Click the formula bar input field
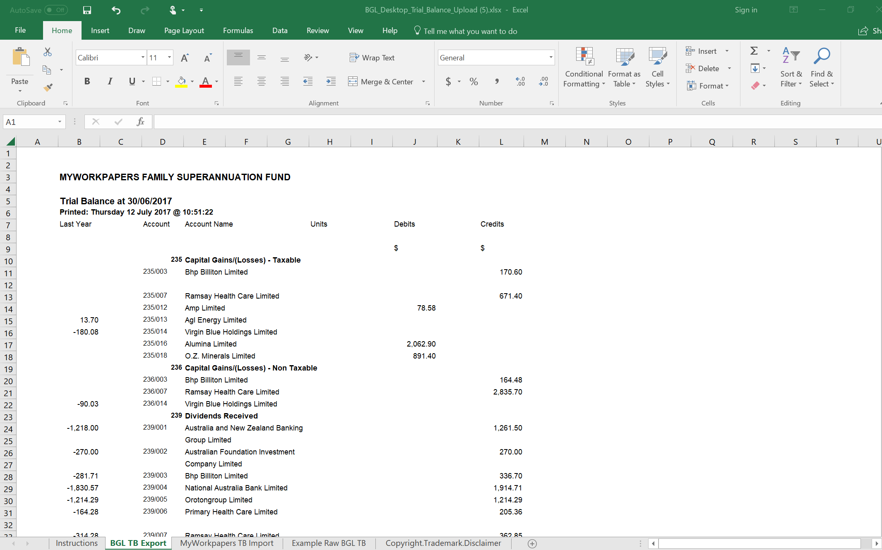Screen dimensions: 882x550 pyautogui.click(x=517, y=122)
